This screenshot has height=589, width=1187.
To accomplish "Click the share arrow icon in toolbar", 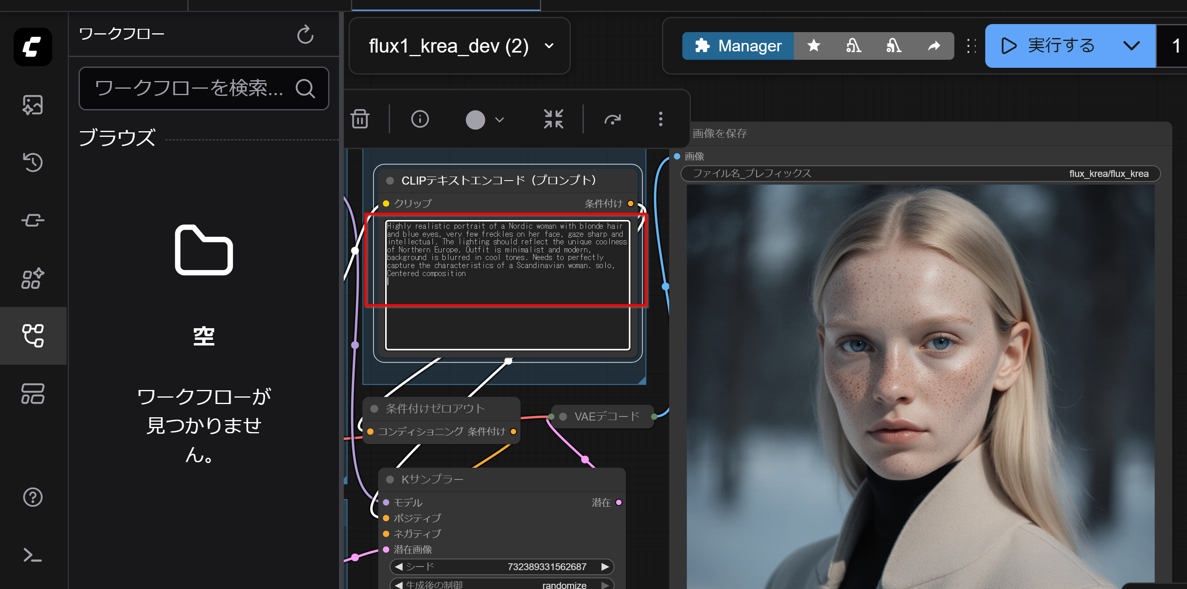I will (x=933, y=46).
